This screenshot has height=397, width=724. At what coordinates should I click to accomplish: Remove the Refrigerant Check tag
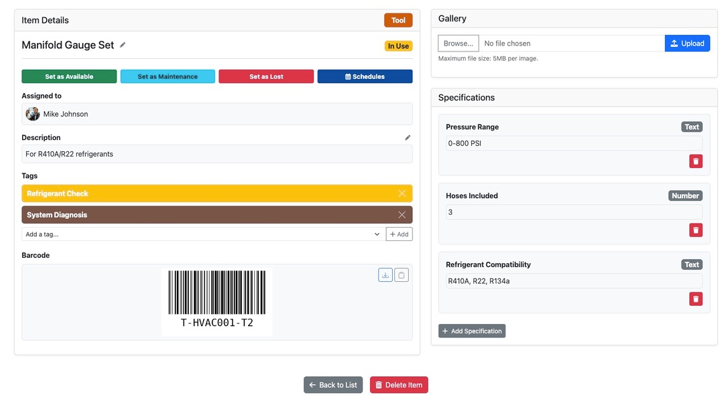[402, 193]
